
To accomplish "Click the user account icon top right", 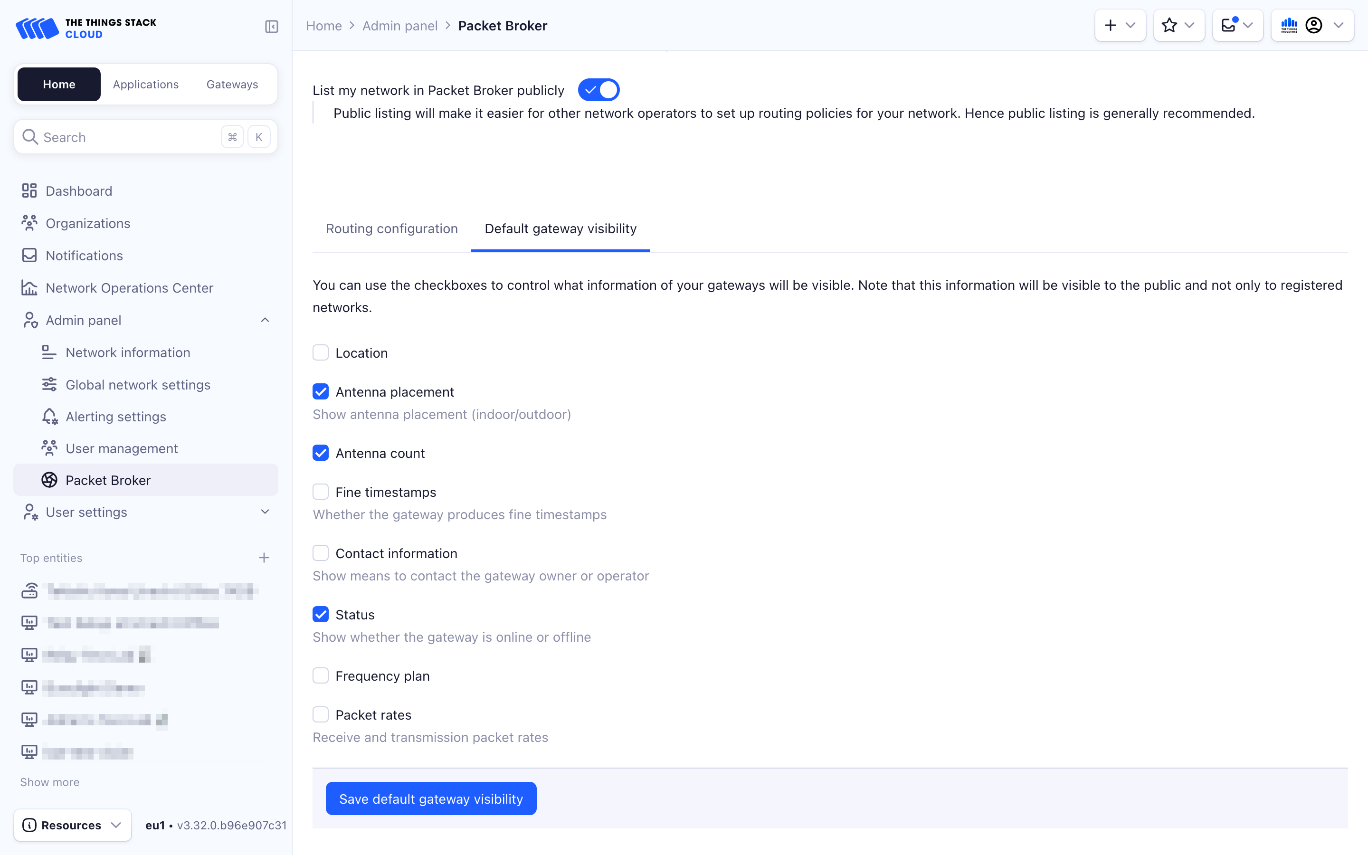I will coord(1314,26).
